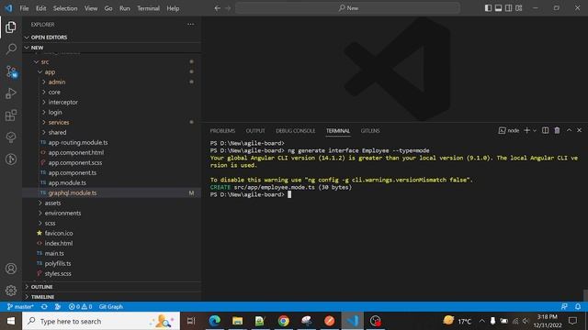Open the Source Control view

(11, 71)
